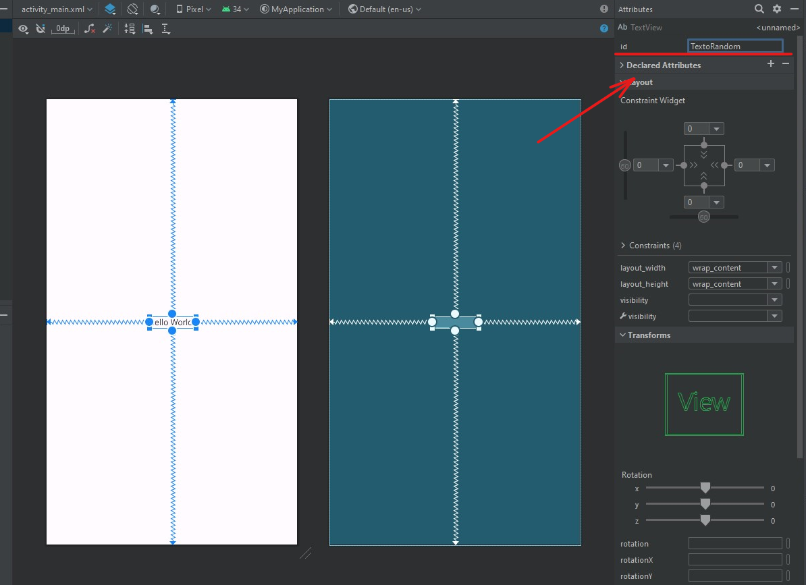Open the Align tool in toolbar
Image resolution: width=806 pixels, height=585 pixels.
pos(148,29)
